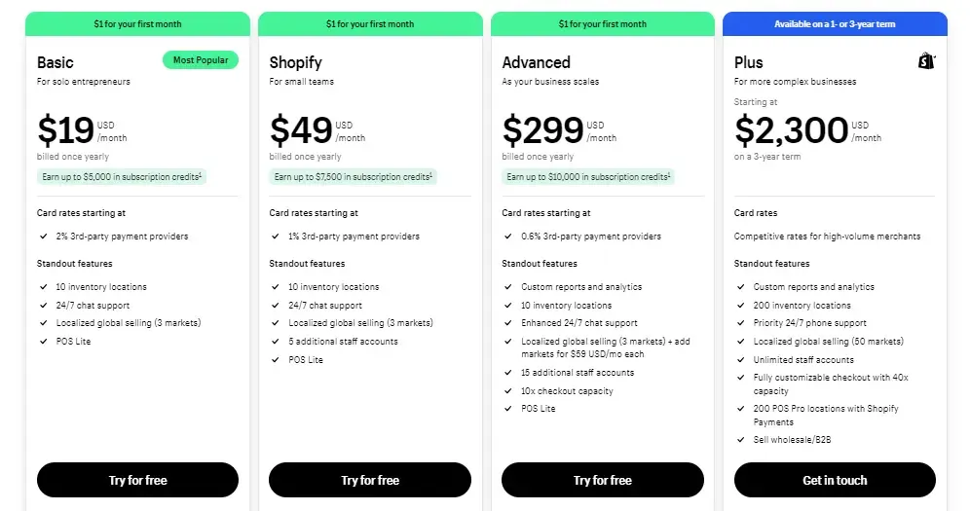The width and height of the screenshot is (970, 511).
Task: Click checkmark beside 10x checkout capacity
Action: coord(508,391)
